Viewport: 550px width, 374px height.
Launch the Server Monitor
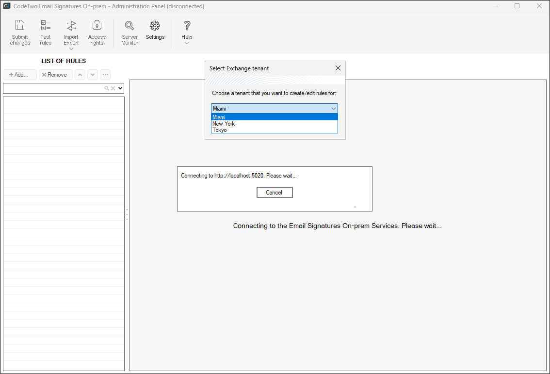click(x=129, y=33)
